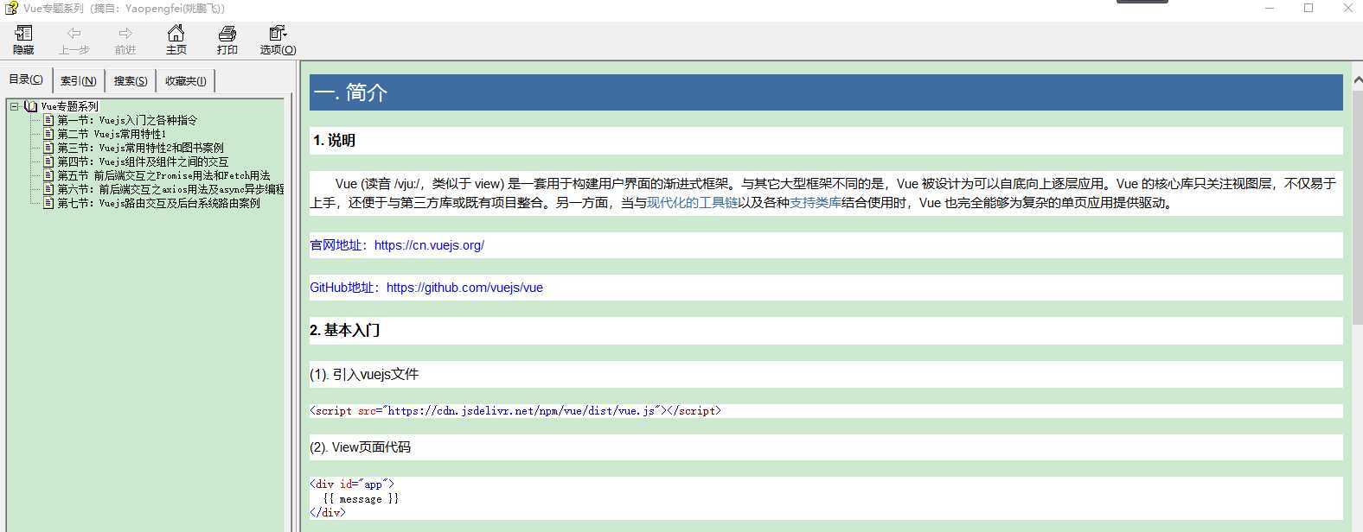Click the (1). 引入vuejs文件 text
The height and width of the screenshot is (532, 1363).
(364, 375)
